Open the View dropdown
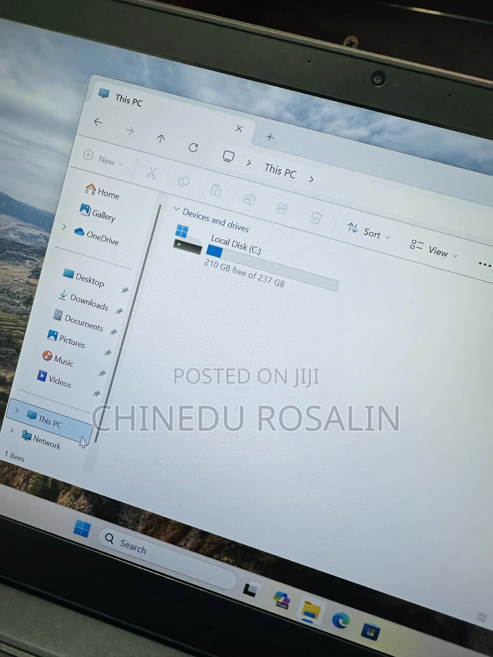The width and height of the screenshot is (493, 657). point(434,249)
